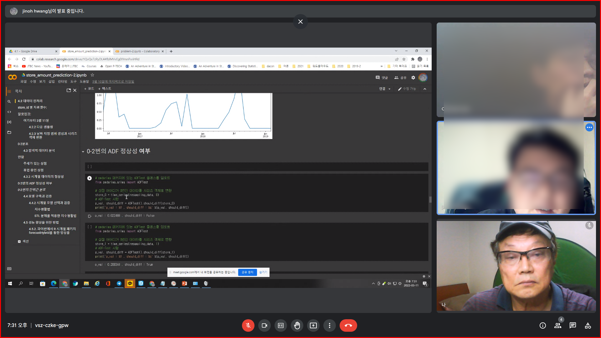Show the participants list

pyautogui.click(x=557, y=325)
